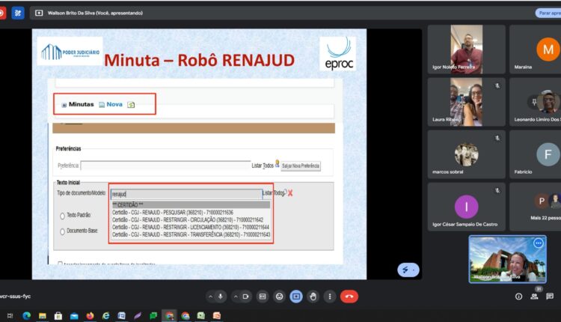This screenshot has width=561, height=322.
Task: Click the Minutas tab label
Action: point(81,104)
